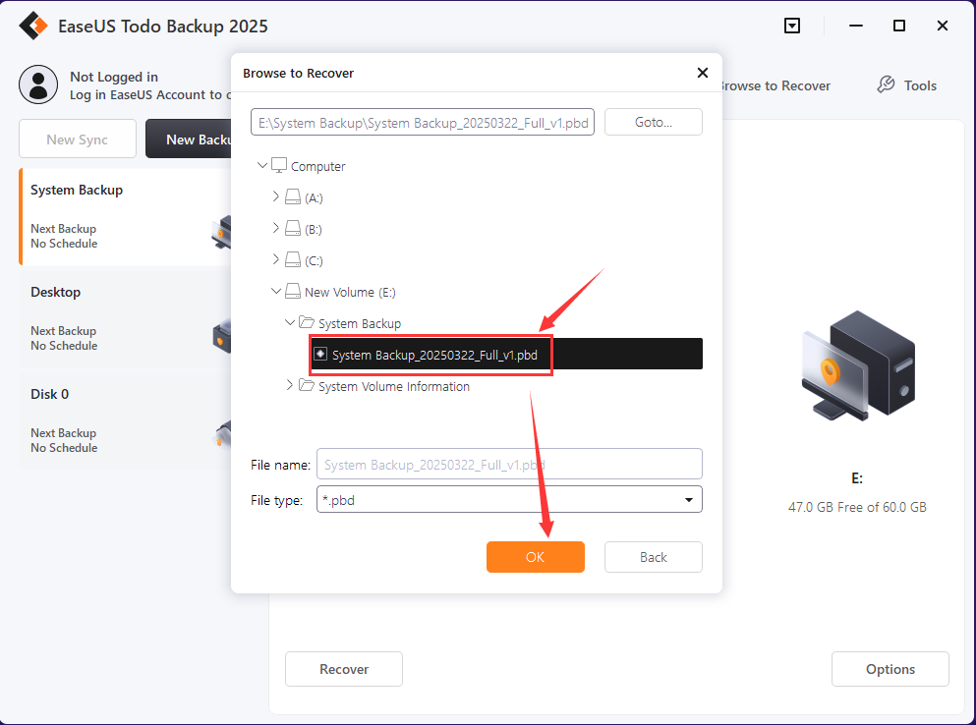Select the System Backup task in sidebar
The width and height of the screenshot is (976, 725).
point(127,216)
